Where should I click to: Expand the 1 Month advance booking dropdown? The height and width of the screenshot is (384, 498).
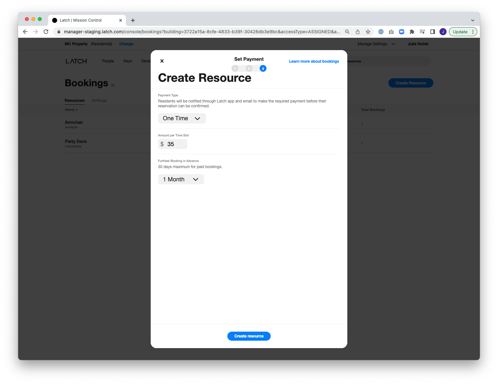pyautogui.click(x=181, y=179)
